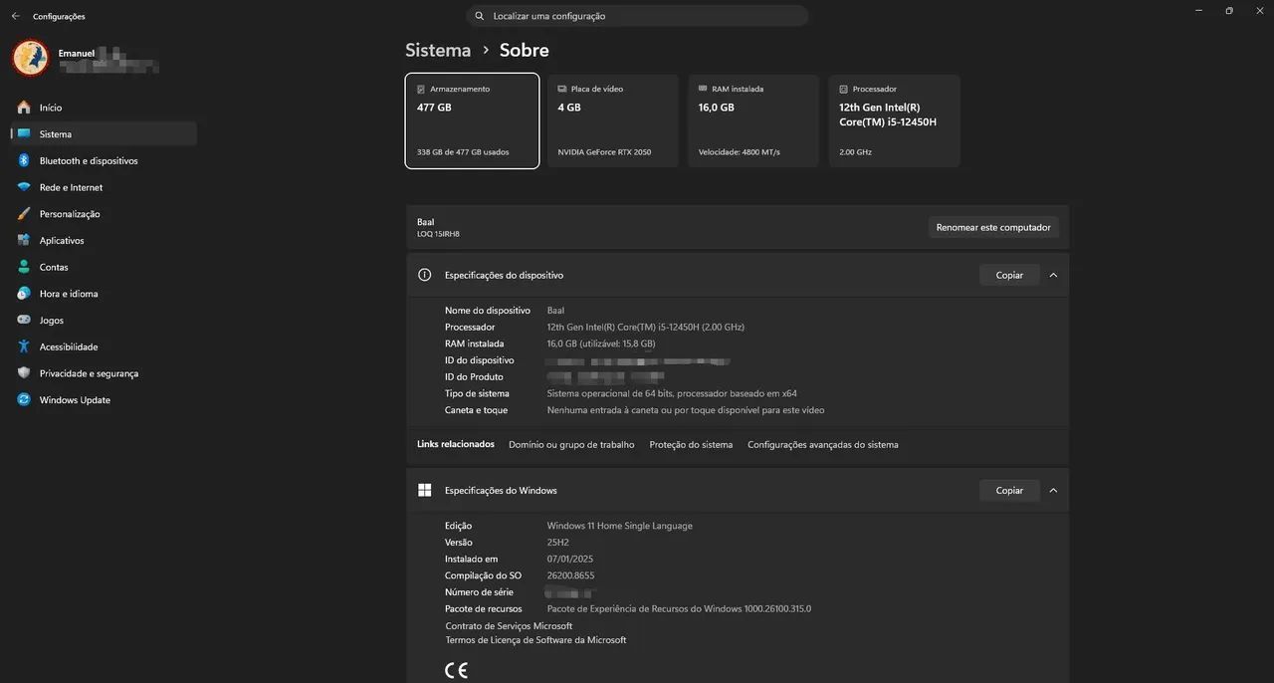Click the Início home icon

coord(23,108)
